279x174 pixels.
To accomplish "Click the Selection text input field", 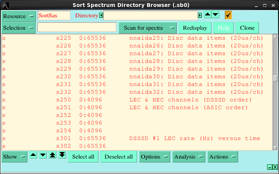I will [x=77, y=27].
